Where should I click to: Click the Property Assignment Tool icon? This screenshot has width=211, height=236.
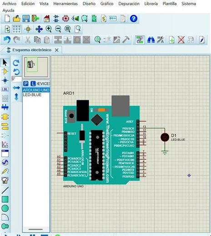pos(161,40)
